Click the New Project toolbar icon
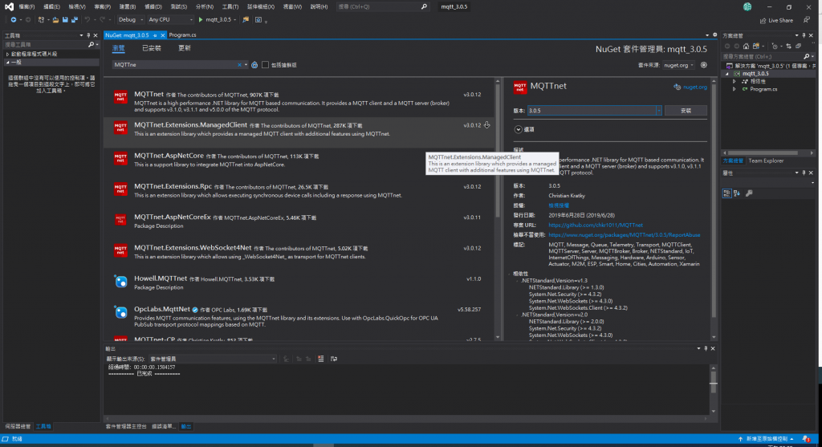The image size is (822, 447). point(42,20)
